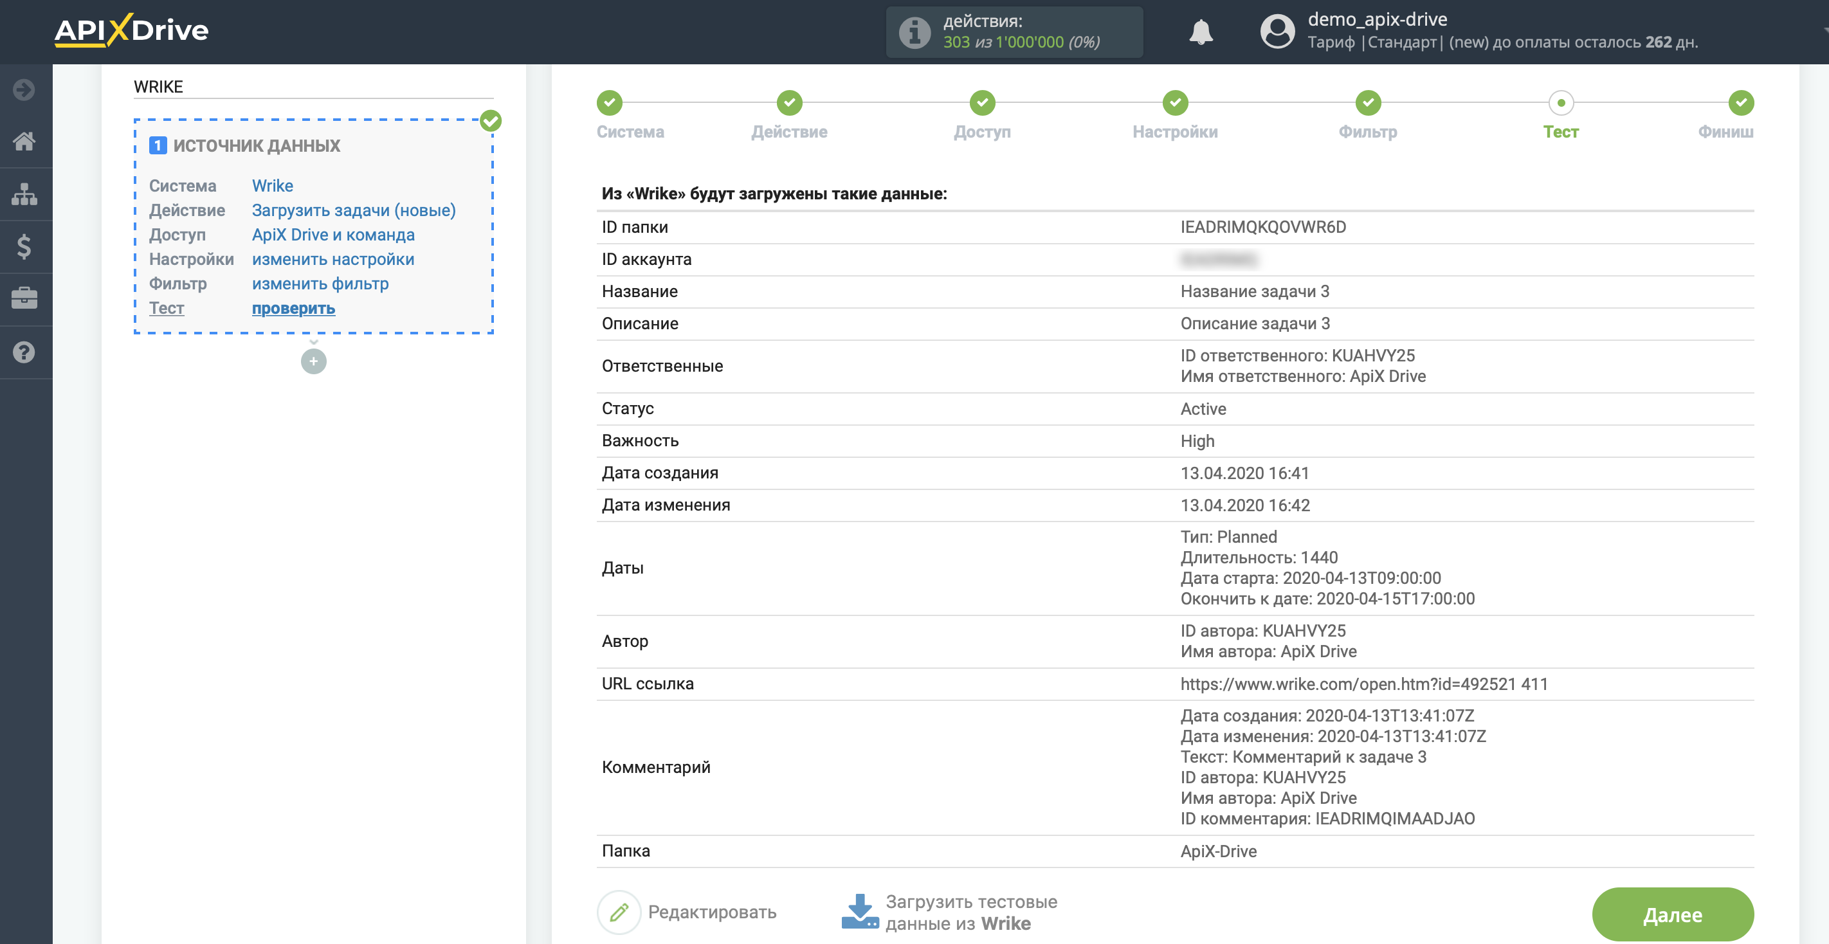Click Имя ответственного: ApiX Drive line

(x=1302, y=376)
